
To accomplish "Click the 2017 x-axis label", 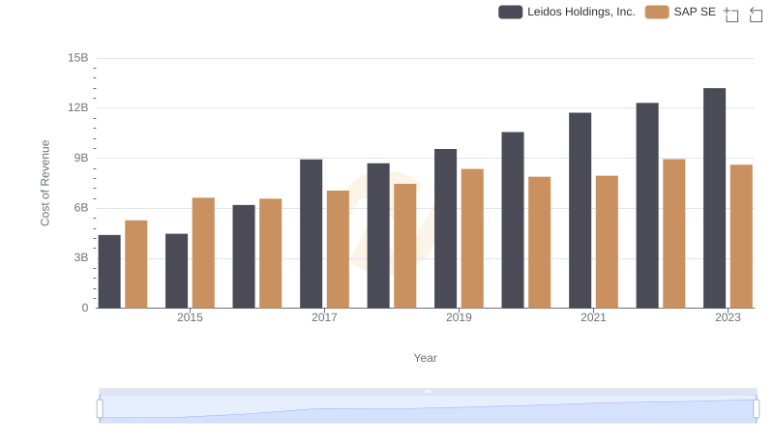I will coord(324,317).
